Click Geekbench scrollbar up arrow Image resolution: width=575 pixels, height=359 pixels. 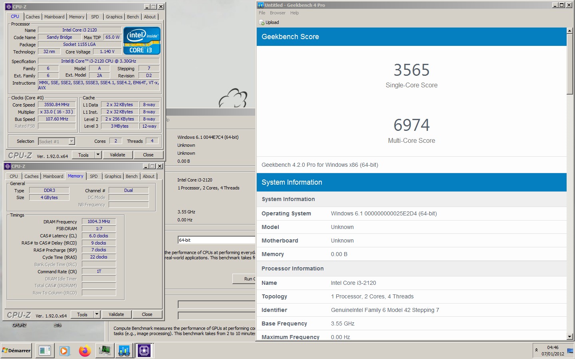pos(570,31)
